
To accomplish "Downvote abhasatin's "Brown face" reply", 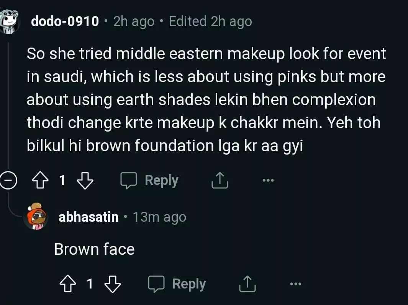I will (x=113, y=284).
